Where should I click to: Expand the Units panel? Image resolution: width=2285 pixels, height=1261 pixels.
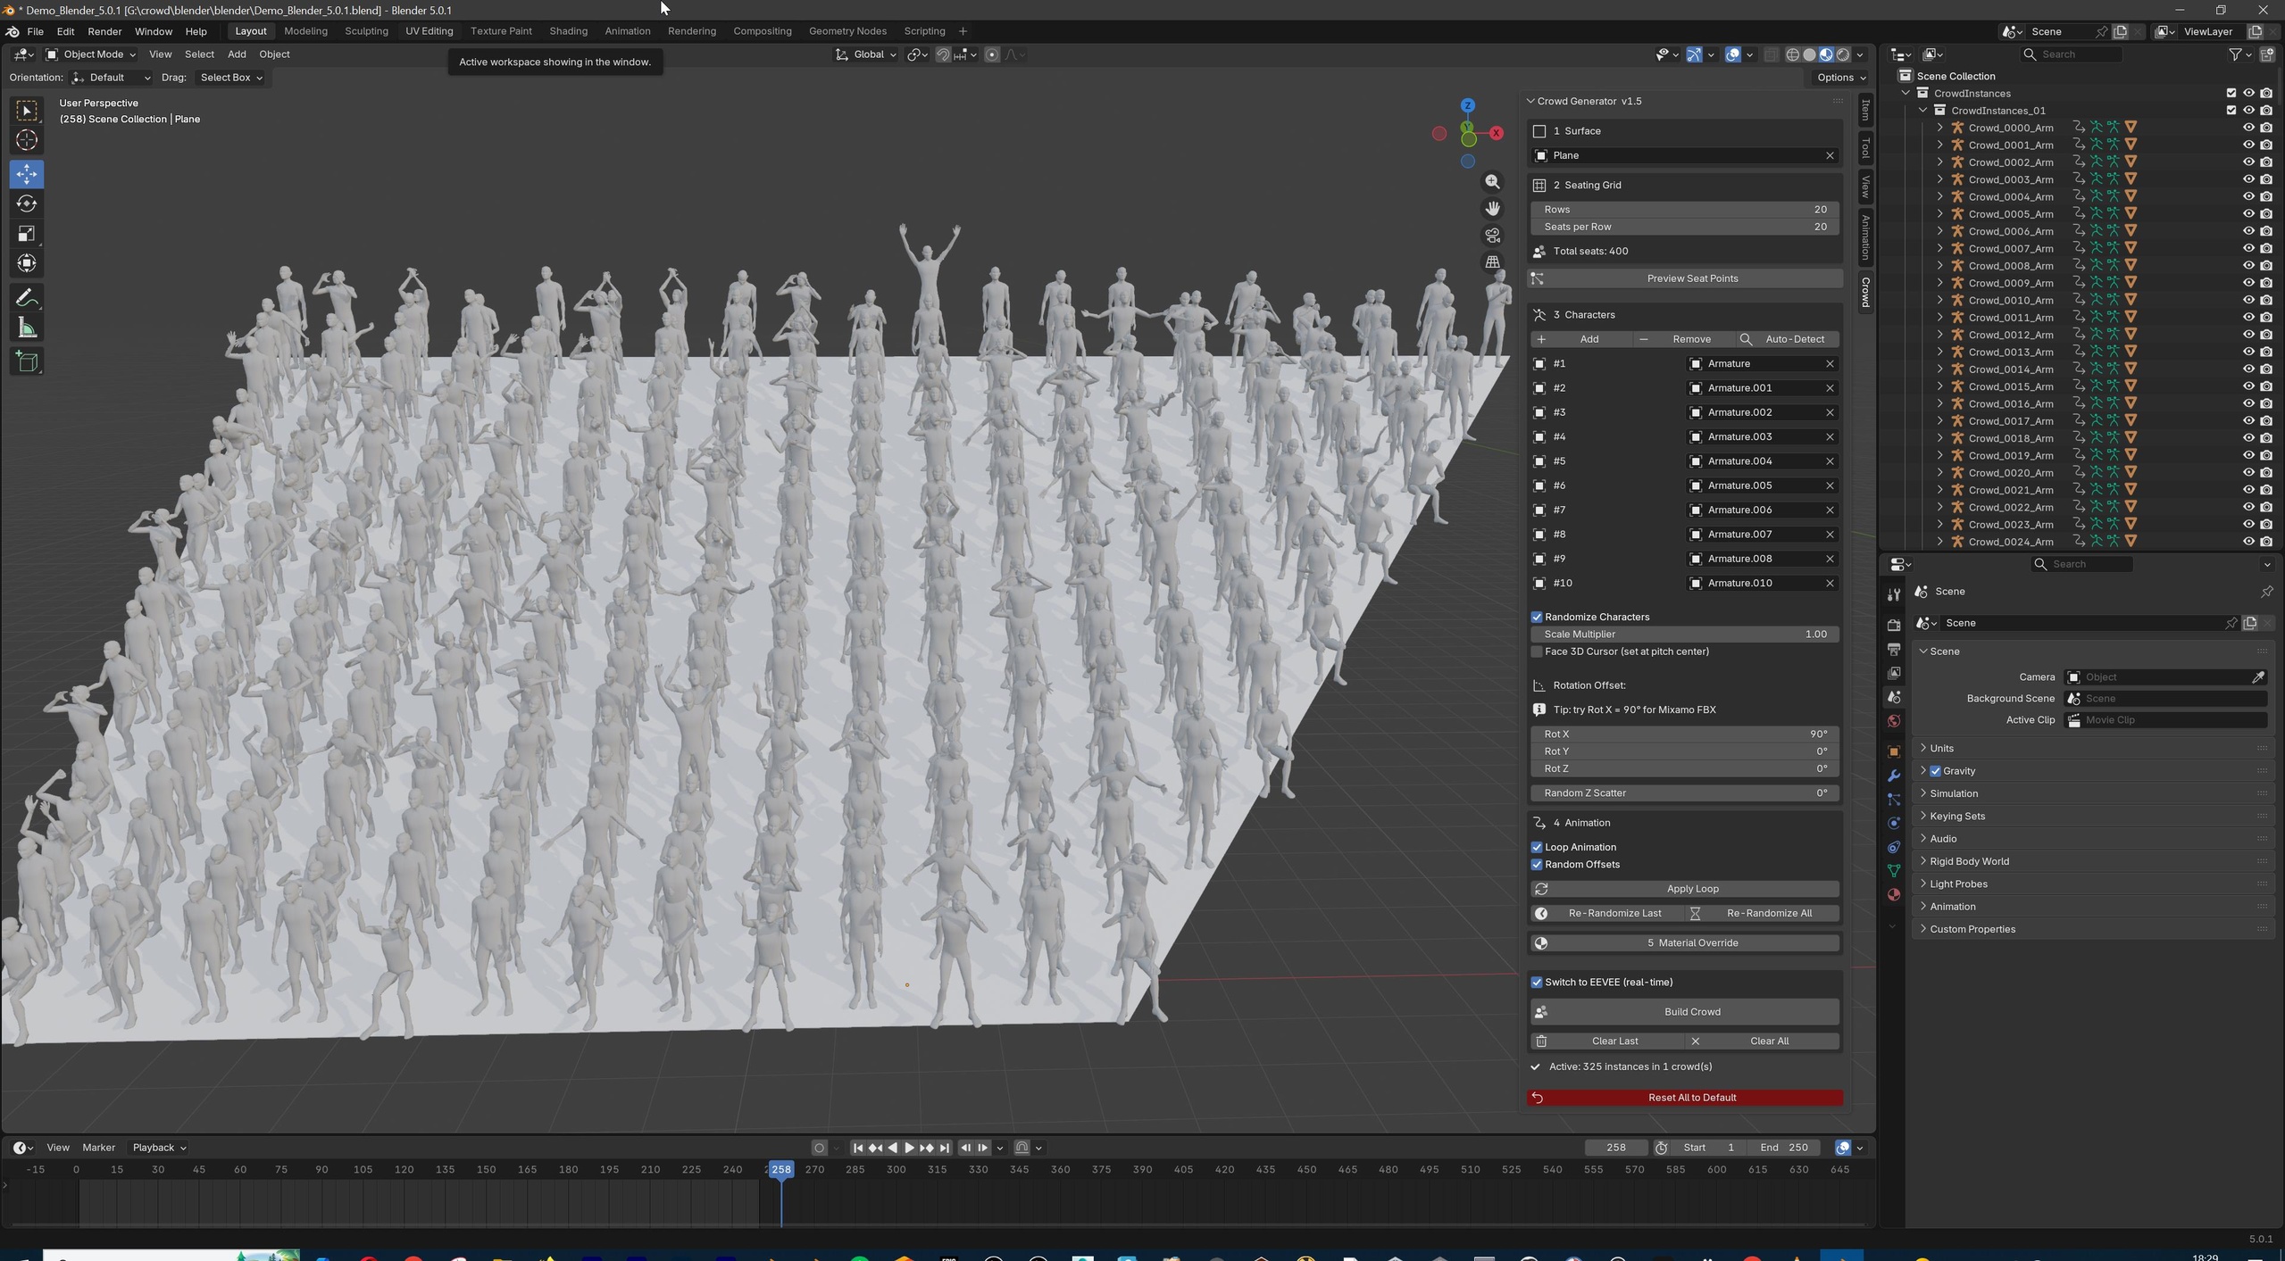click(1941, 749)
